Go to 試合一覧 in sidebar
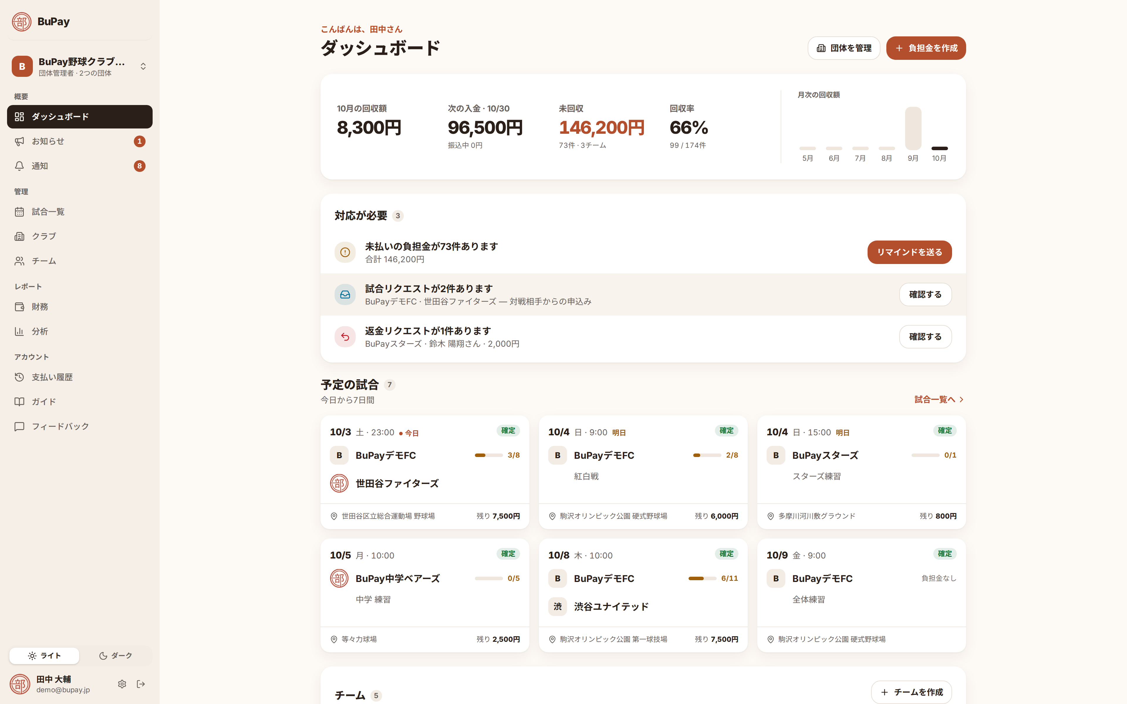Image resolution: width=1127 pixels, height=704 pixels. coord(80,212)
